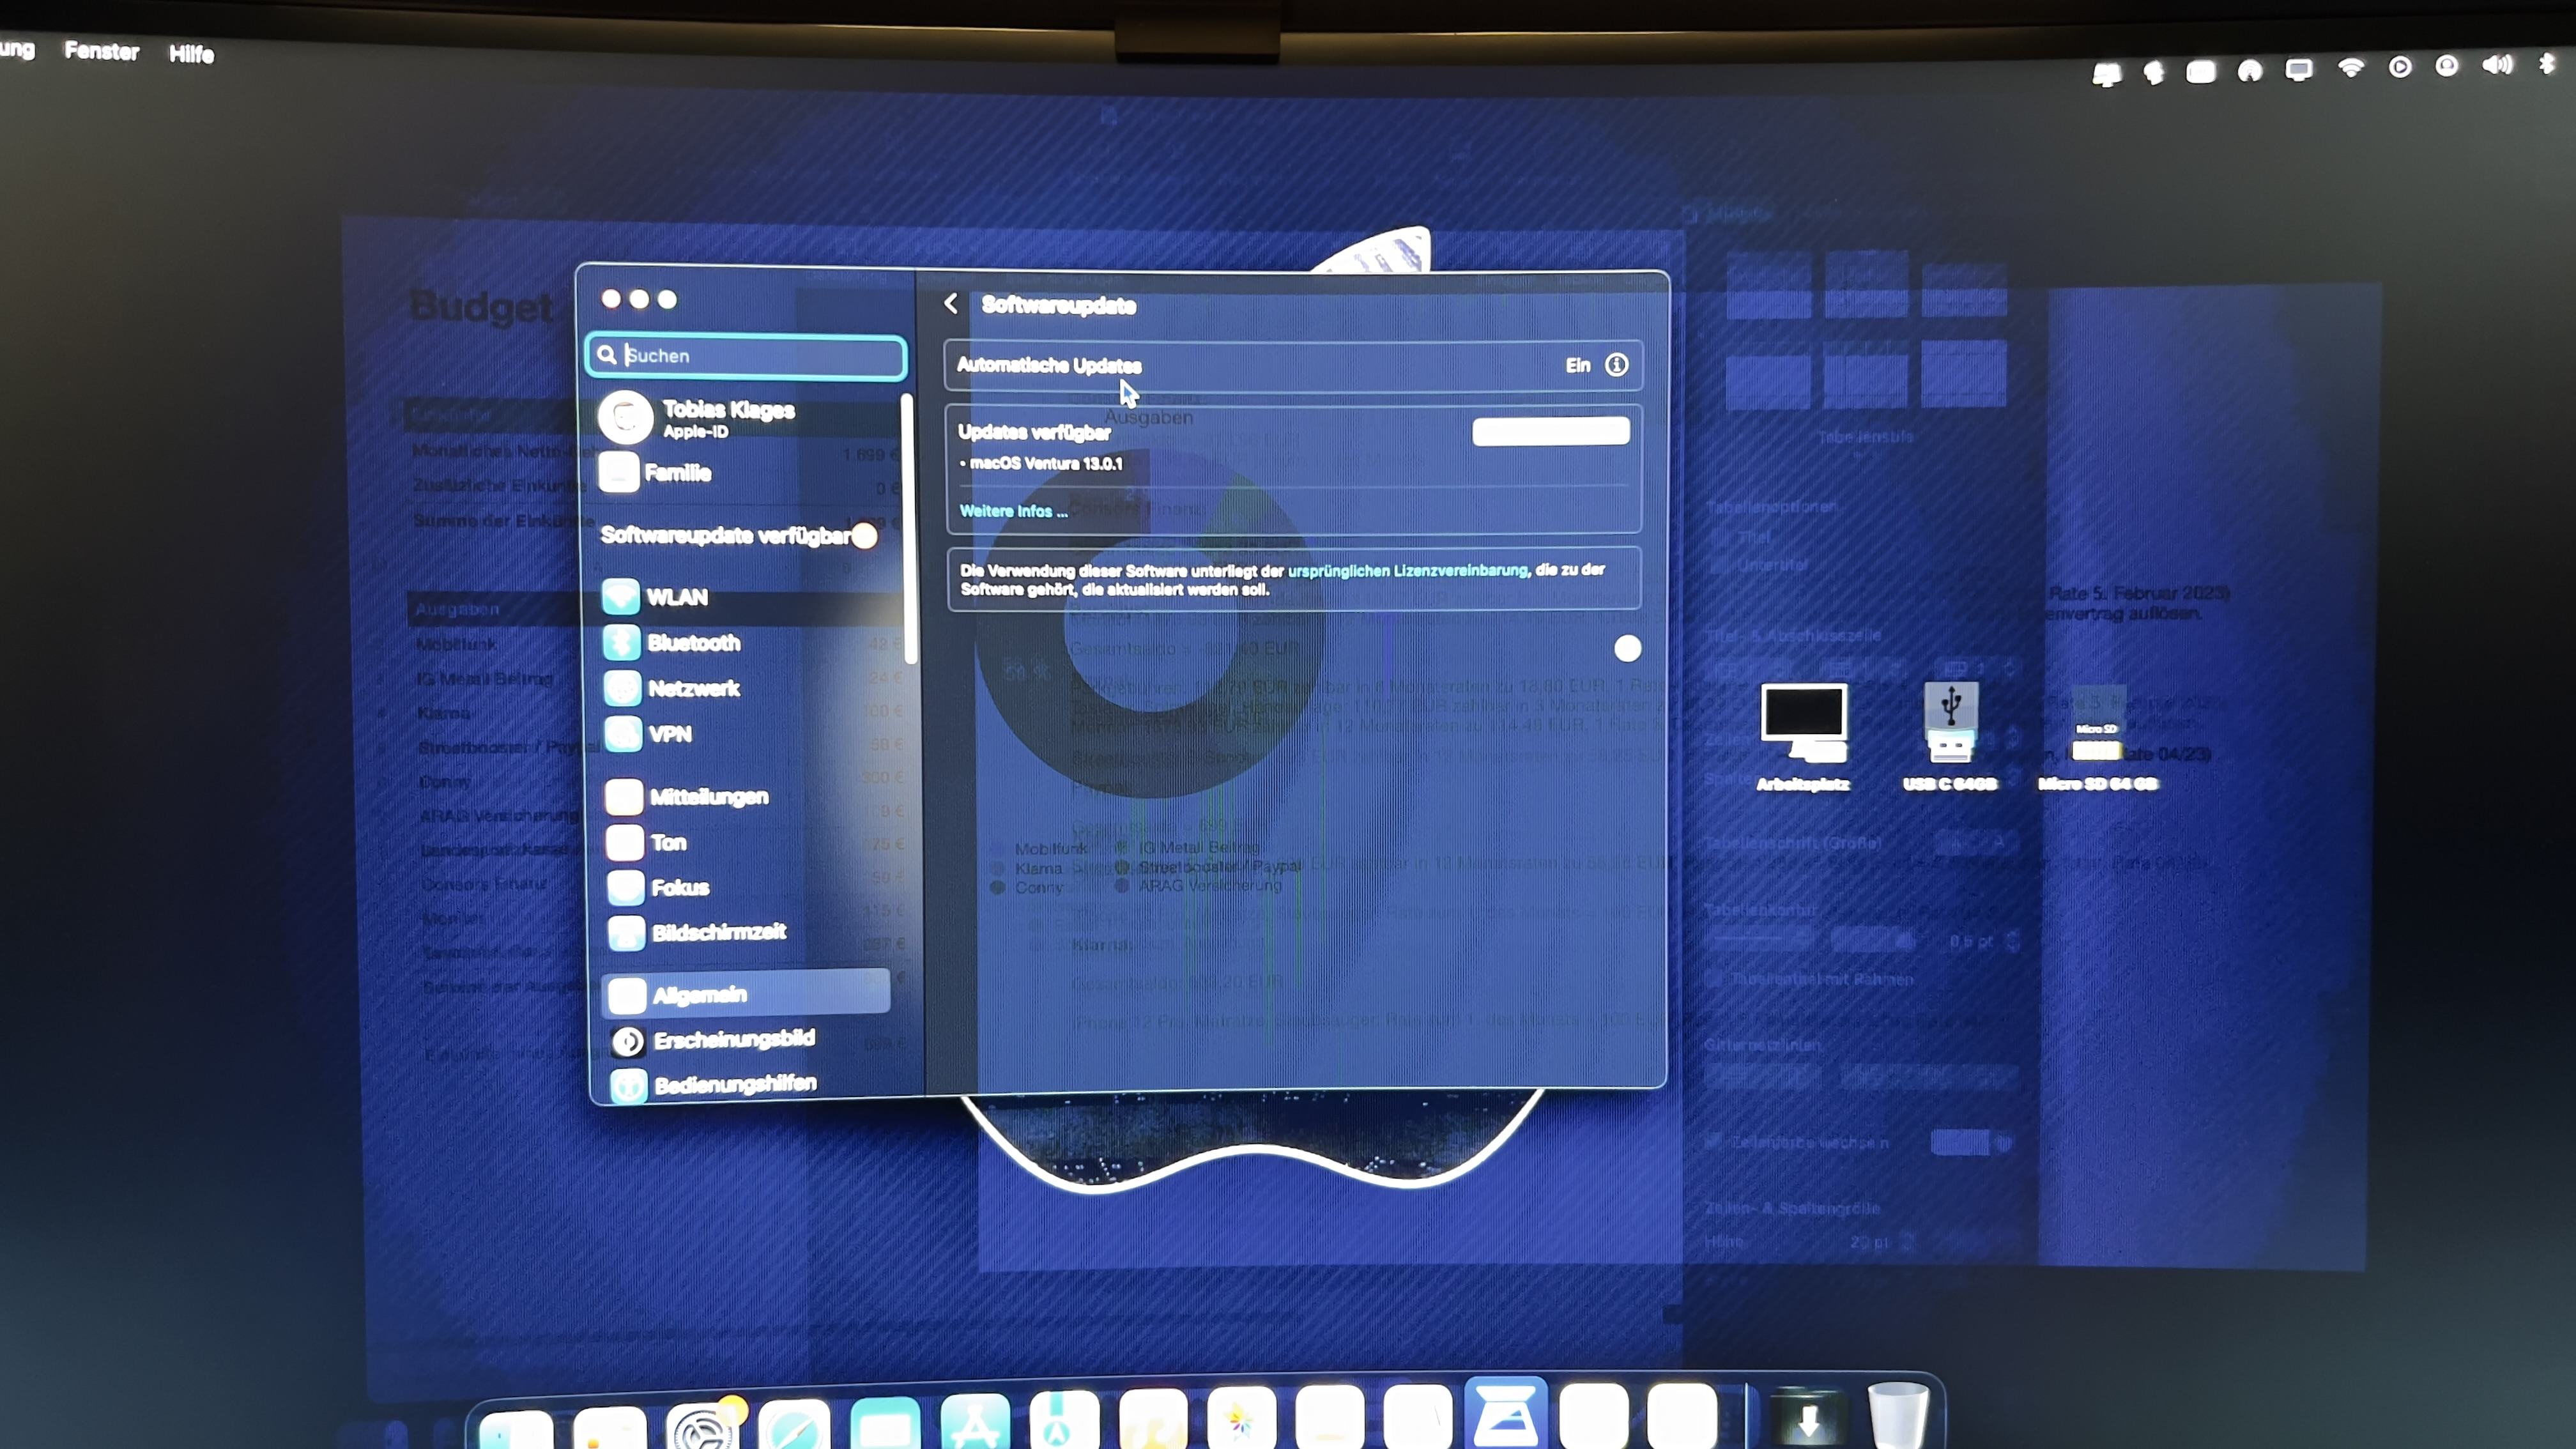This screenshot has height=1449, width=2576.
Task: Select the Allgemein sidebar entry
Action: [746, 993]
